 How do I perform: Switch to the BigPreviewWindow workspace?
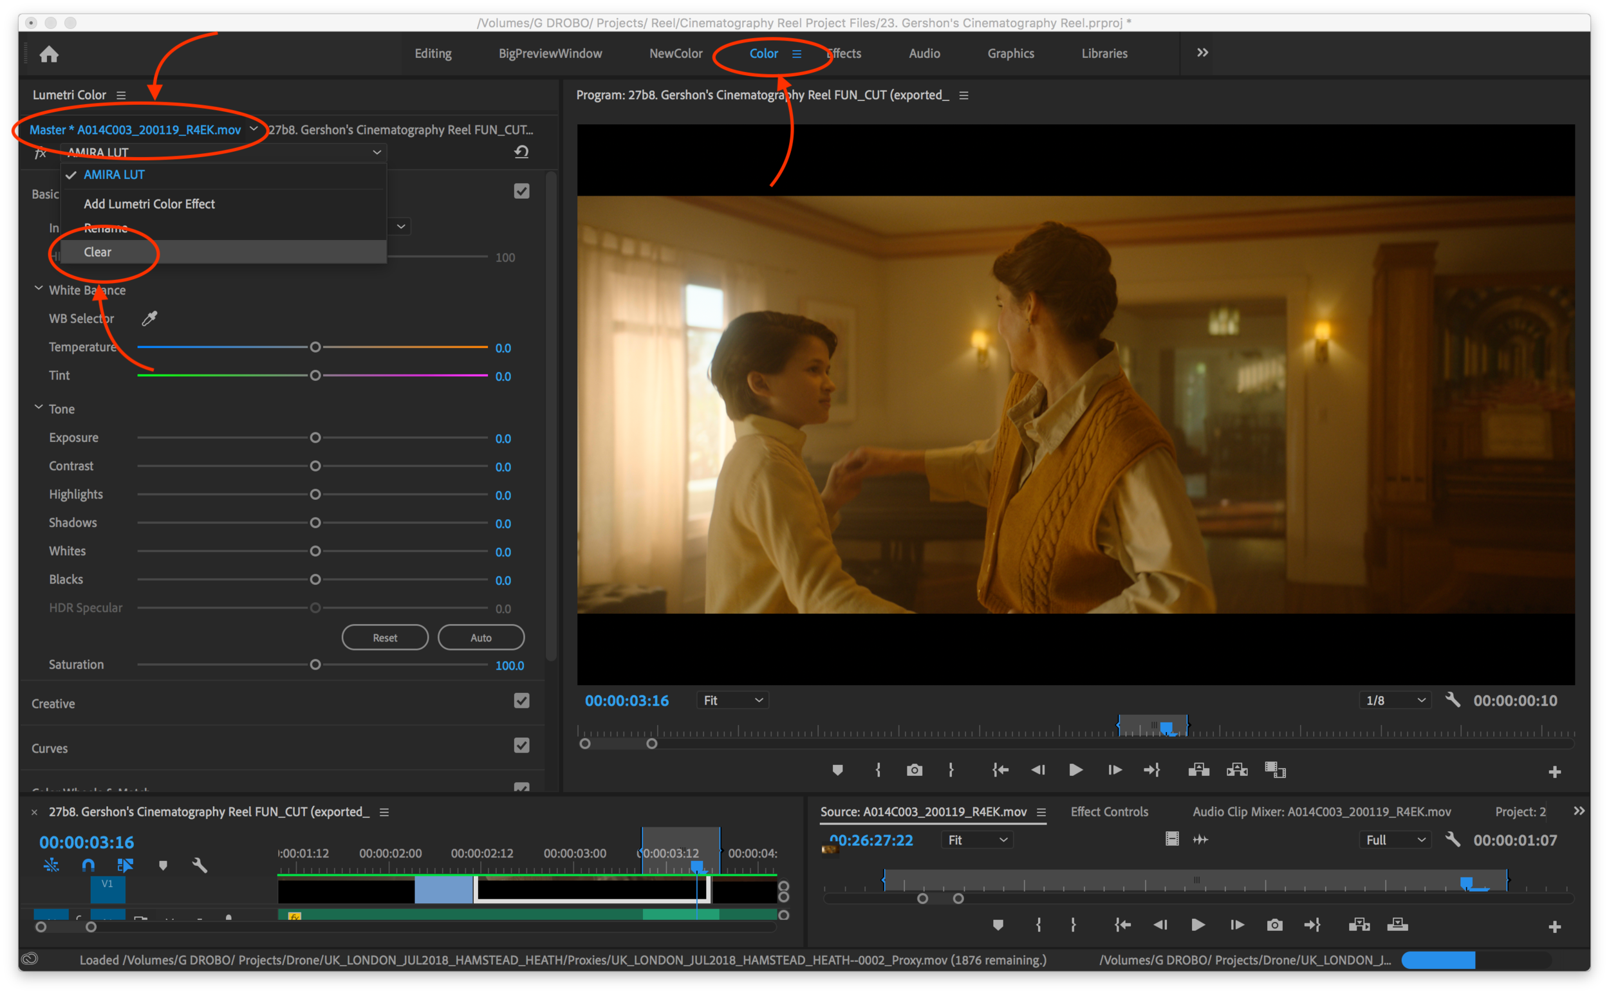pyautogui.click(x=550, y=53)
